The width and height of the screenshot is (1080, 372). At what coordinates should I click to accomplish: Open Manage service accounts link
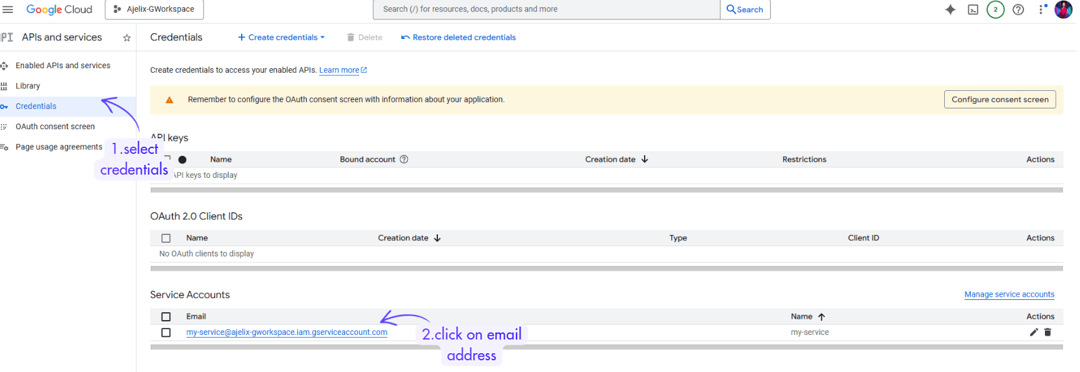(x=1009, y=294)
